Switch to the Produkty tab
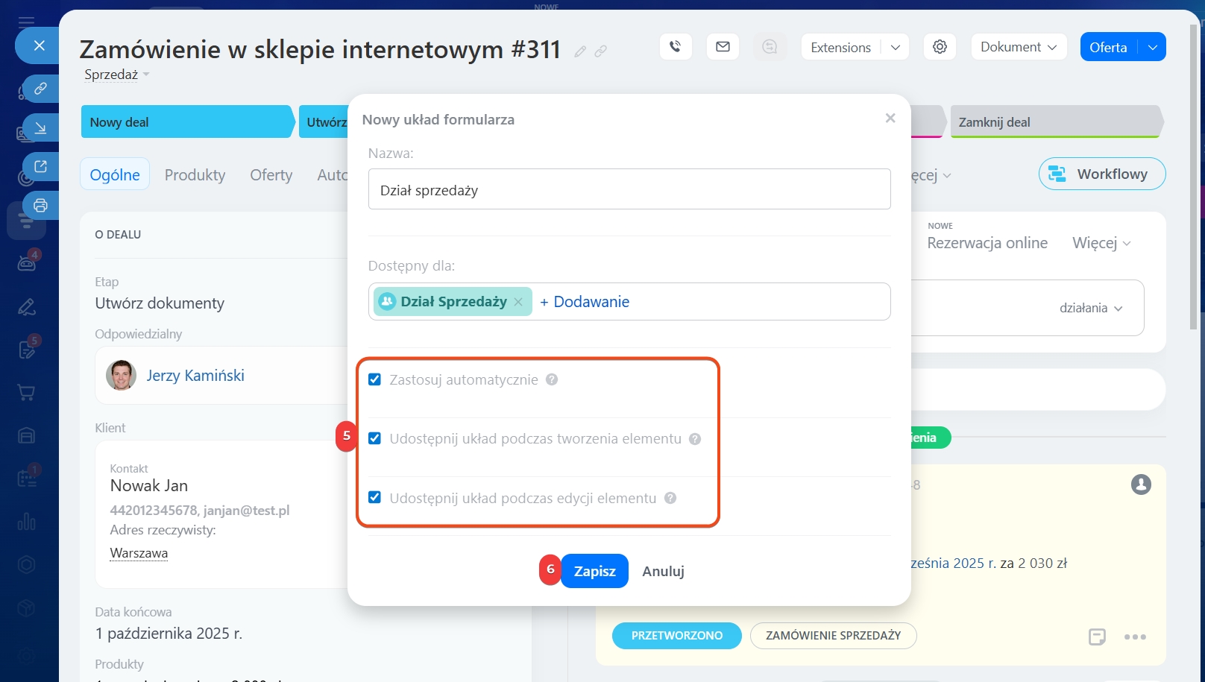Viewport: 1205px width, 682px height. click(x=195, y=174)
